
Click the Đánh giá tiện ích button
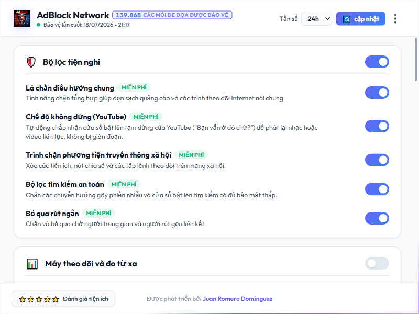(63, 299)
